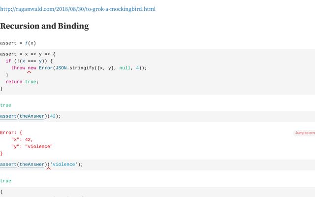The width and height of the screenshot is (315, 197).
Task: Click the 'assert = ƒ(x)' output line
Action: (x=18, y=43)
